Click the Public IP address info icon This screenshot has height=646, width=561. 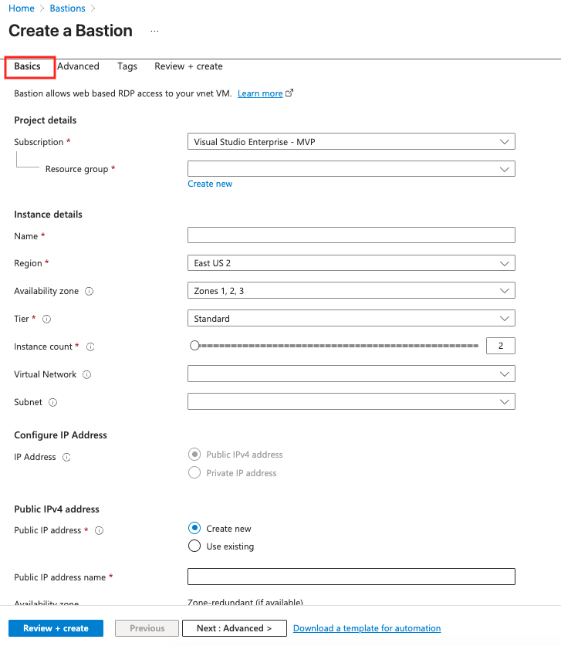[99, 530]
